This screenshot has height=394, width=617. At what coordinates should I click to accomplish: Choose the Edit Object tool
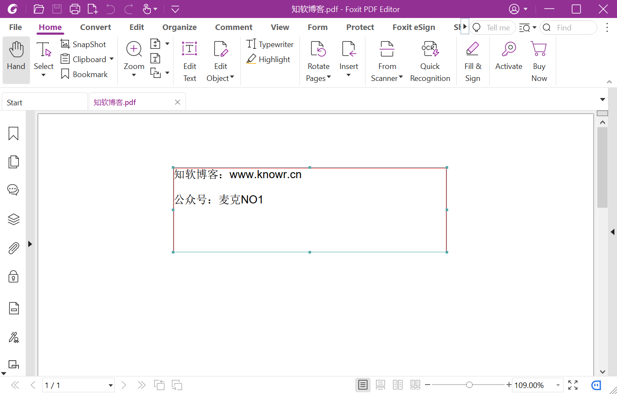click(x=220, y=61)
